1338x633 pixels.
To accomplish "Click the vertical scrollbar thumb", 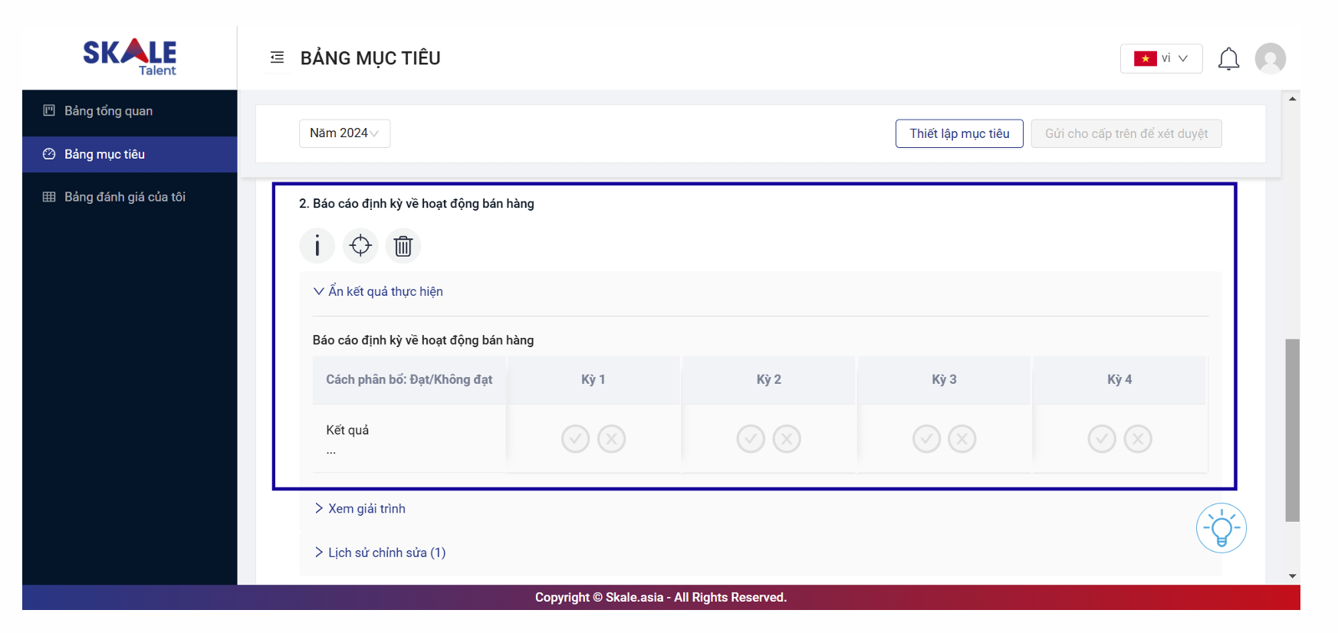I will click(1292, 429).
